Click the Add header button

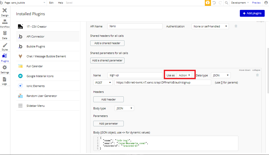[x=109, y=99]
